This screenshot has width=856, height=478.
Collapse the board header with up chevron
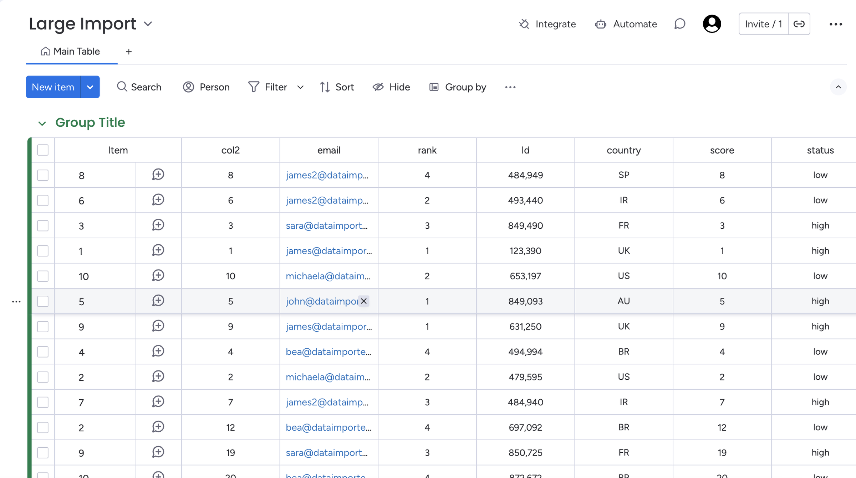[x=838, y=87]
